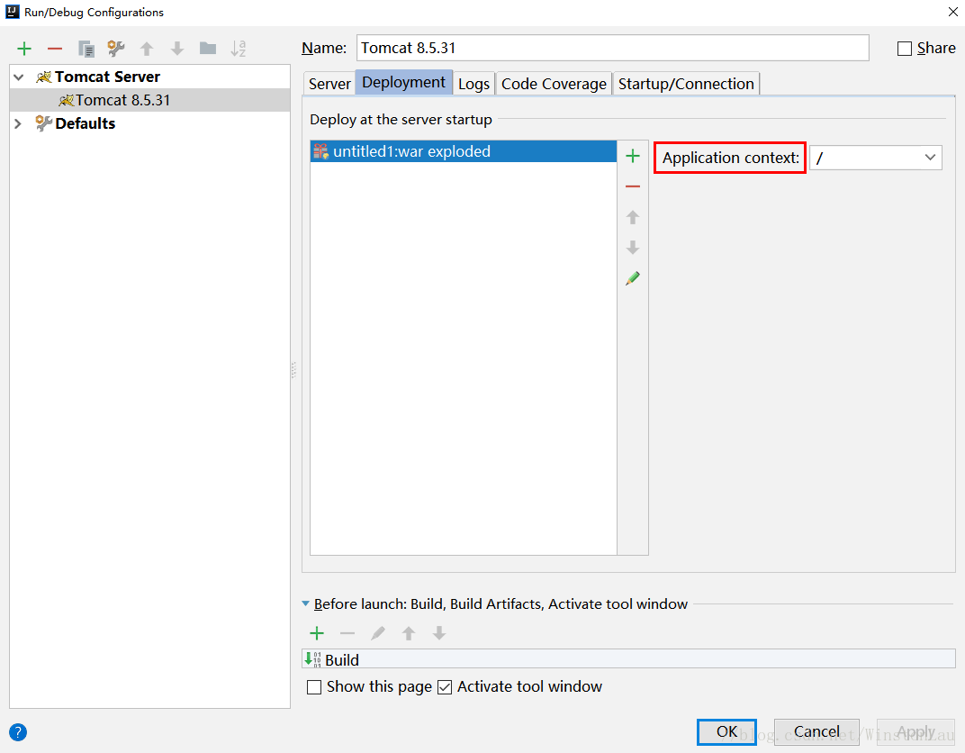Sort configurations alphabetically icon
Image resolution: width=965 pixels, height=753 pixels.
coord(239,49)
